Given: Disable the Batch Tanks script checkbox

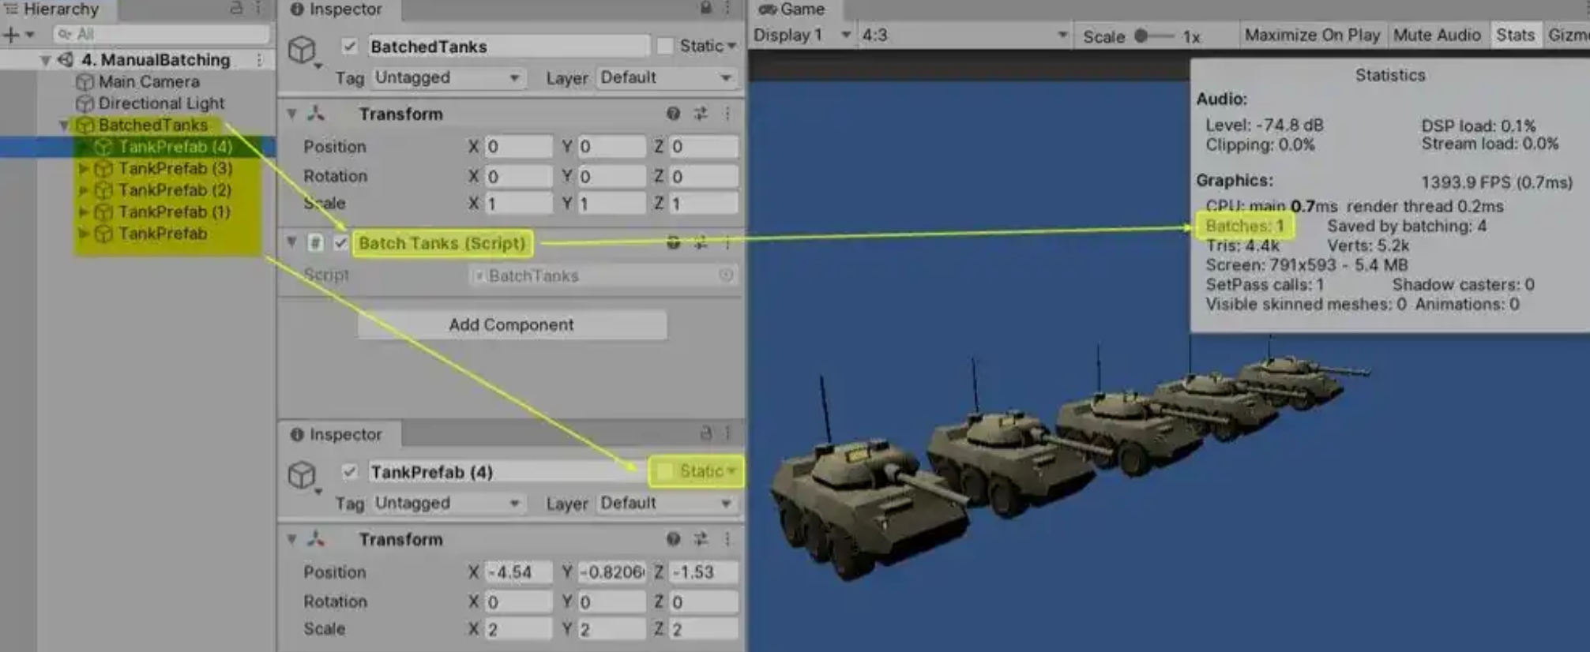Looking at the screenshot, I should click(x=340, y=243).
